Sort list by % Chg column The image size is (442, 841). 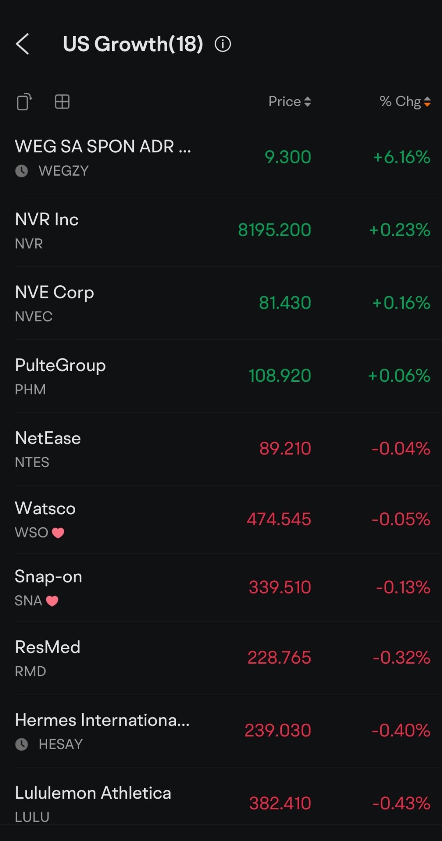(x=405, y=101)
